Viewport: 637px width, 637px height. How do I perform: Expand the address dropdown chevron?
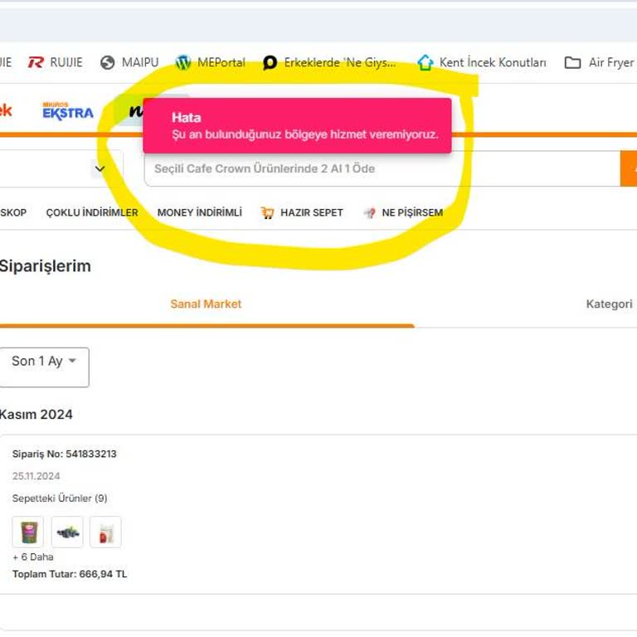[x=100, y=168]
